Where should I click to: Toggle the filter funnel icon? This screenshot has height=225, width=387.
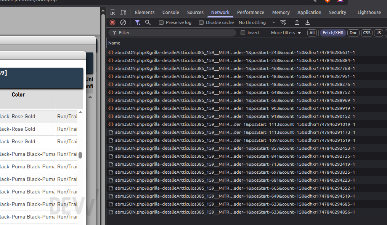[138, 22]
